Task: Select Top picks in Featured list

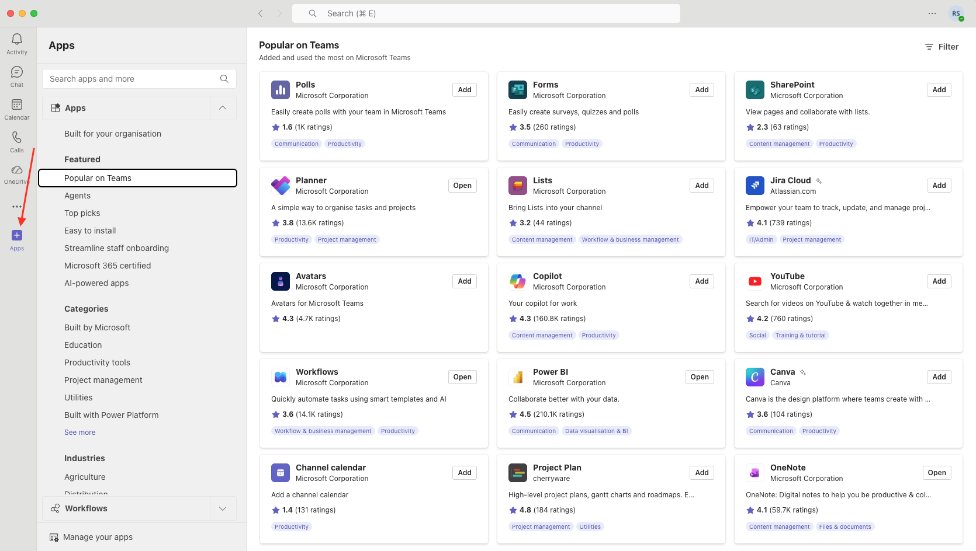Action: (82, 213)
